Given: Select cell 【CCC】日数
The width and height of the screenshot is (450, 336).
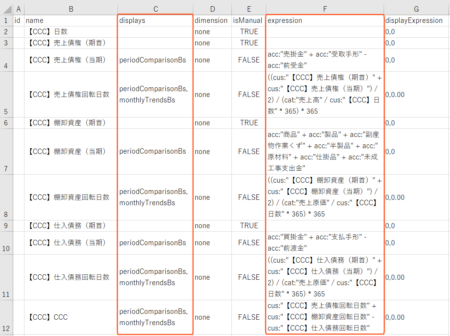Looking at the screenshot, I should pyautogui.click(x=71, y=32).
